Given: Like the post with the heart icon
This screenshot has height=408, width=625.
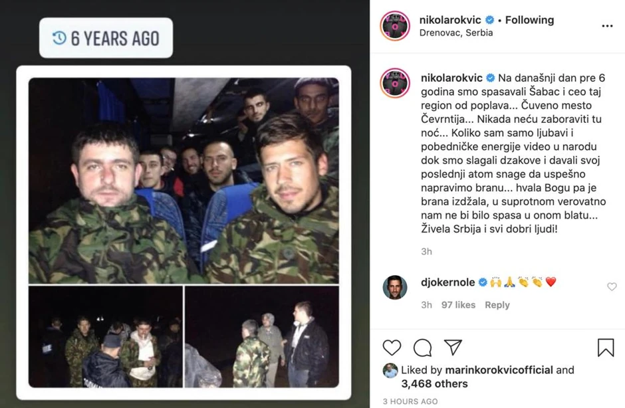Looking at the screenshot, I should (x=392, y=347).
